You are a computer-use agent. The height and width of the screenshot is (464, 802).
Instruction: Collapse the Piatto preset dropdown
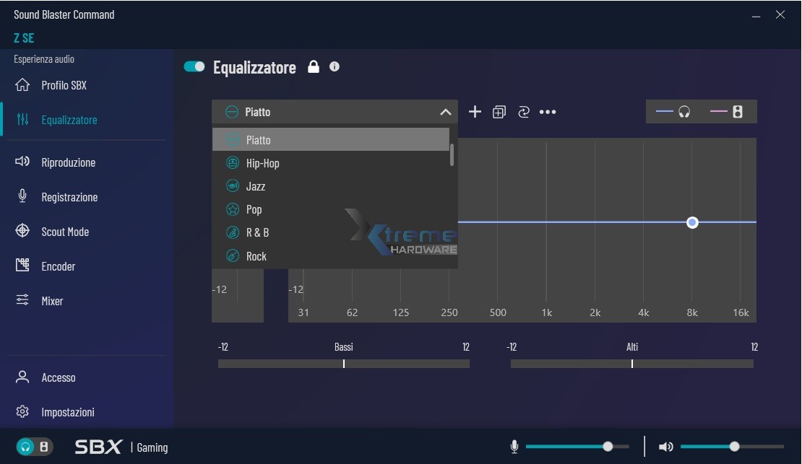click(445, 112)
